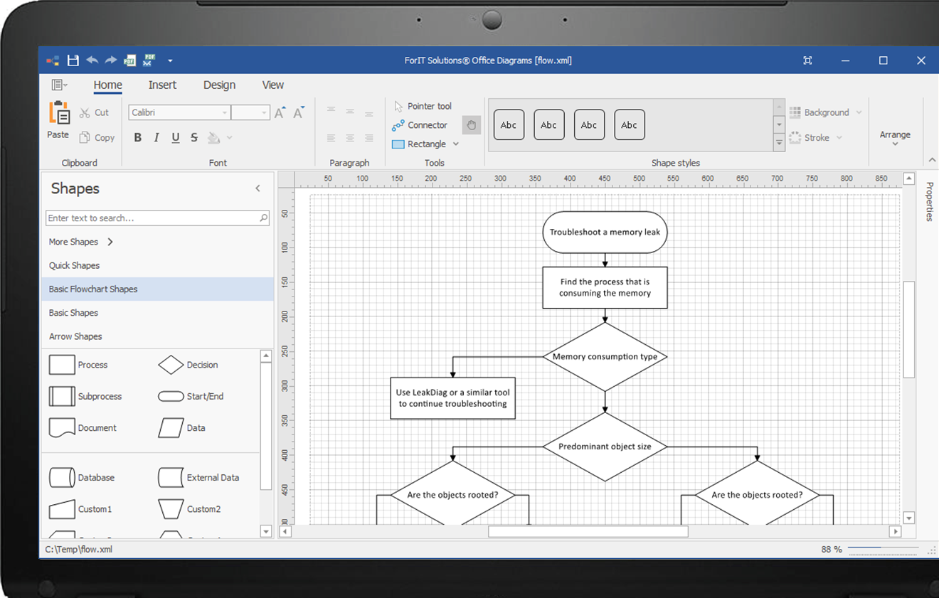Click the Save icon in quick access toolbar
Viewport: 939px width, 598px height.
[73, 60]
